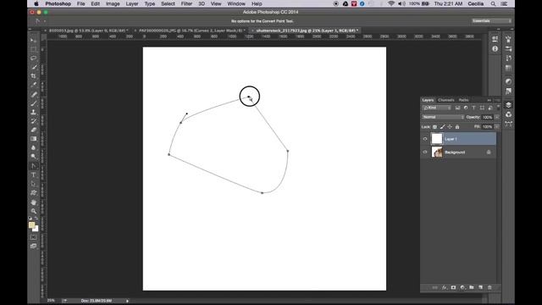542x305 pixels.
Task: Select the History Brush tool
Action: (x=34, y=121)
